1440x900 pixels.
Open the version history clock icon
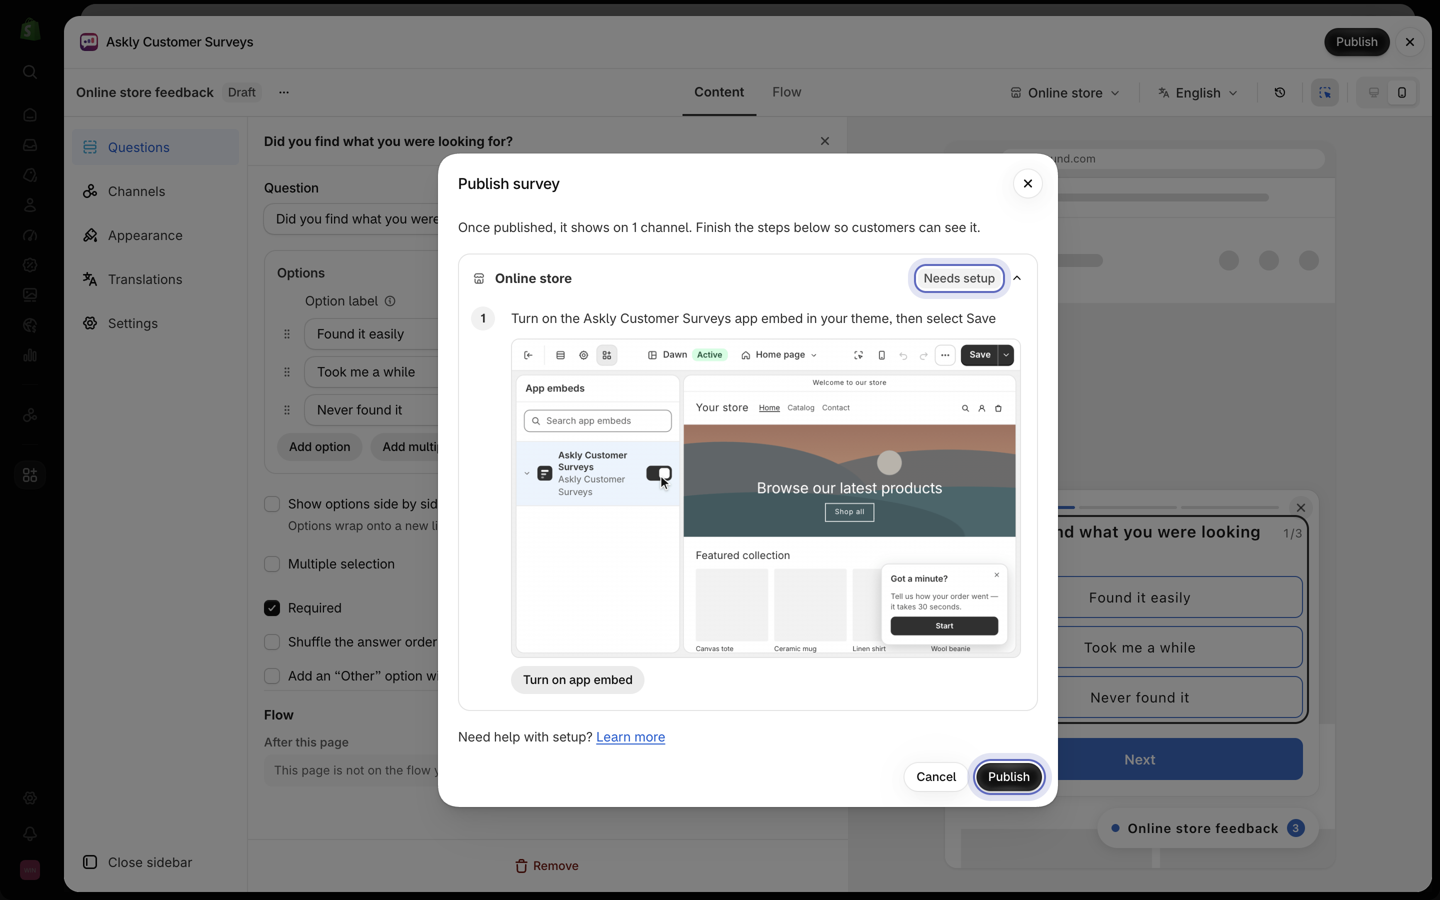(x=1279, y=92)
